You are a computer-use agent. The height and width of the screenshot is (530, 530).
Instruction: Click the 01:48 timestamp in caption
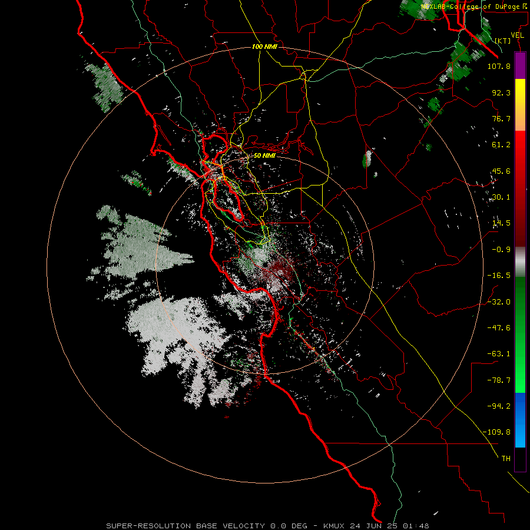(x=416, y=526)
